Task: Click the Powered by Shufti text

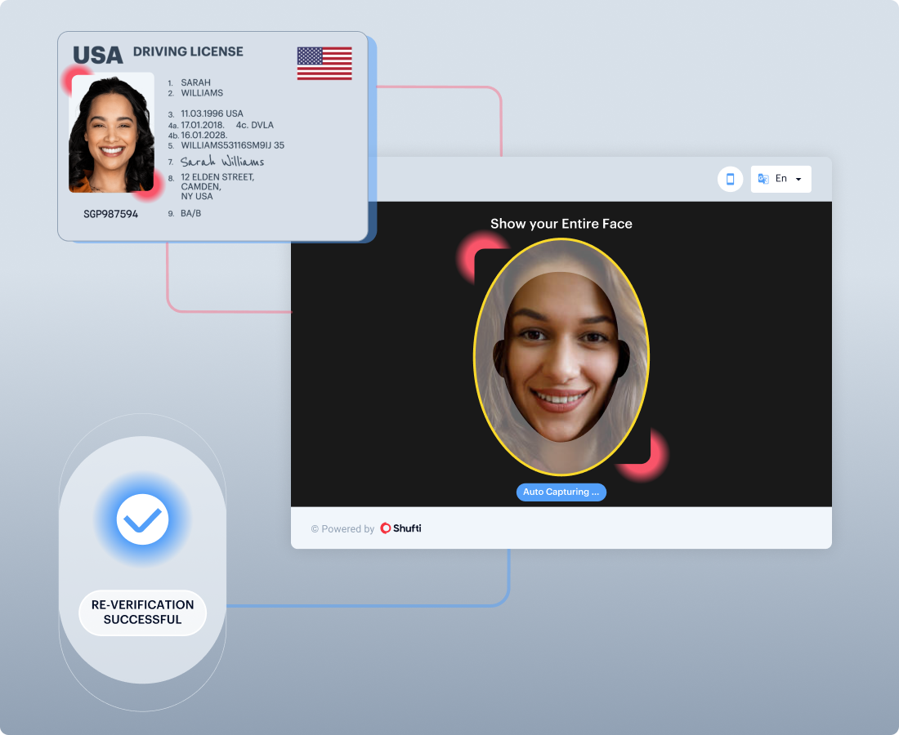Action: click(366, 528)
